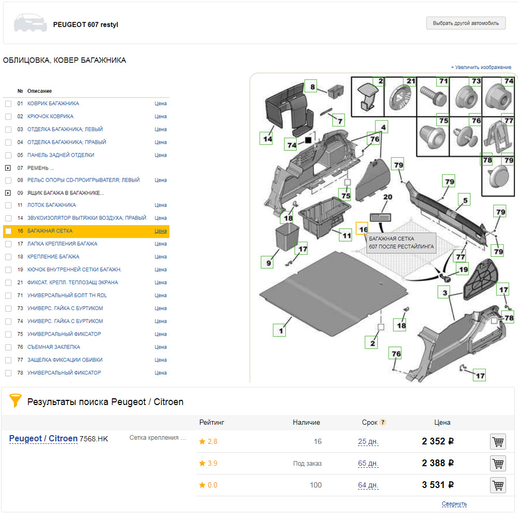The width and height of the screenshot is (518, 516).
Task: Add the 2 388 ₽ offer to cart
Action: 497,463
